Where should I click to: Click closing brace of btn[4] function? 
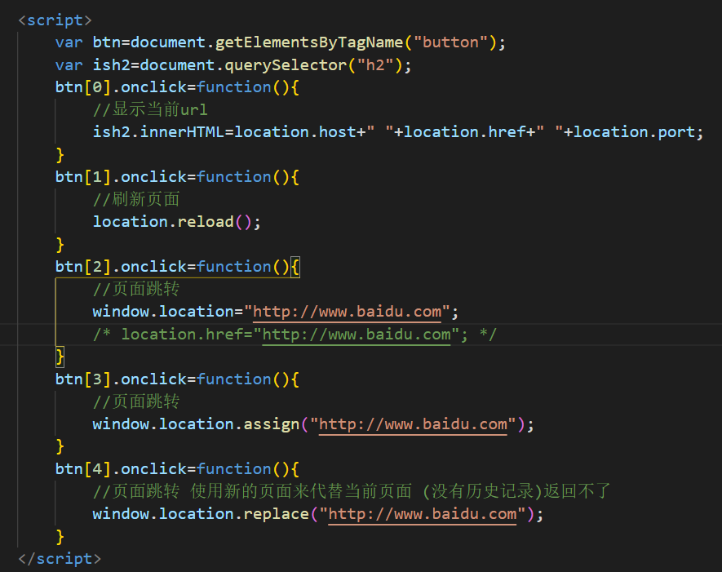(60, 537)
